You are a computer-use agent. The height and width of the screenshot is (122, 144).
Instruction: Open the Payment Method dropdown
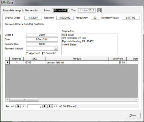click(x=56, y=49)
